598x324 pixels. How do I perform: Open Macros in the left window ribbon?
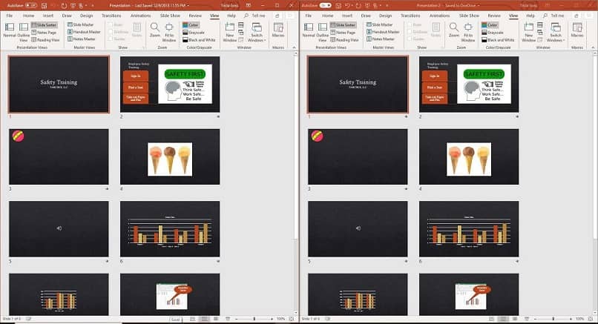tap(278, 30)
